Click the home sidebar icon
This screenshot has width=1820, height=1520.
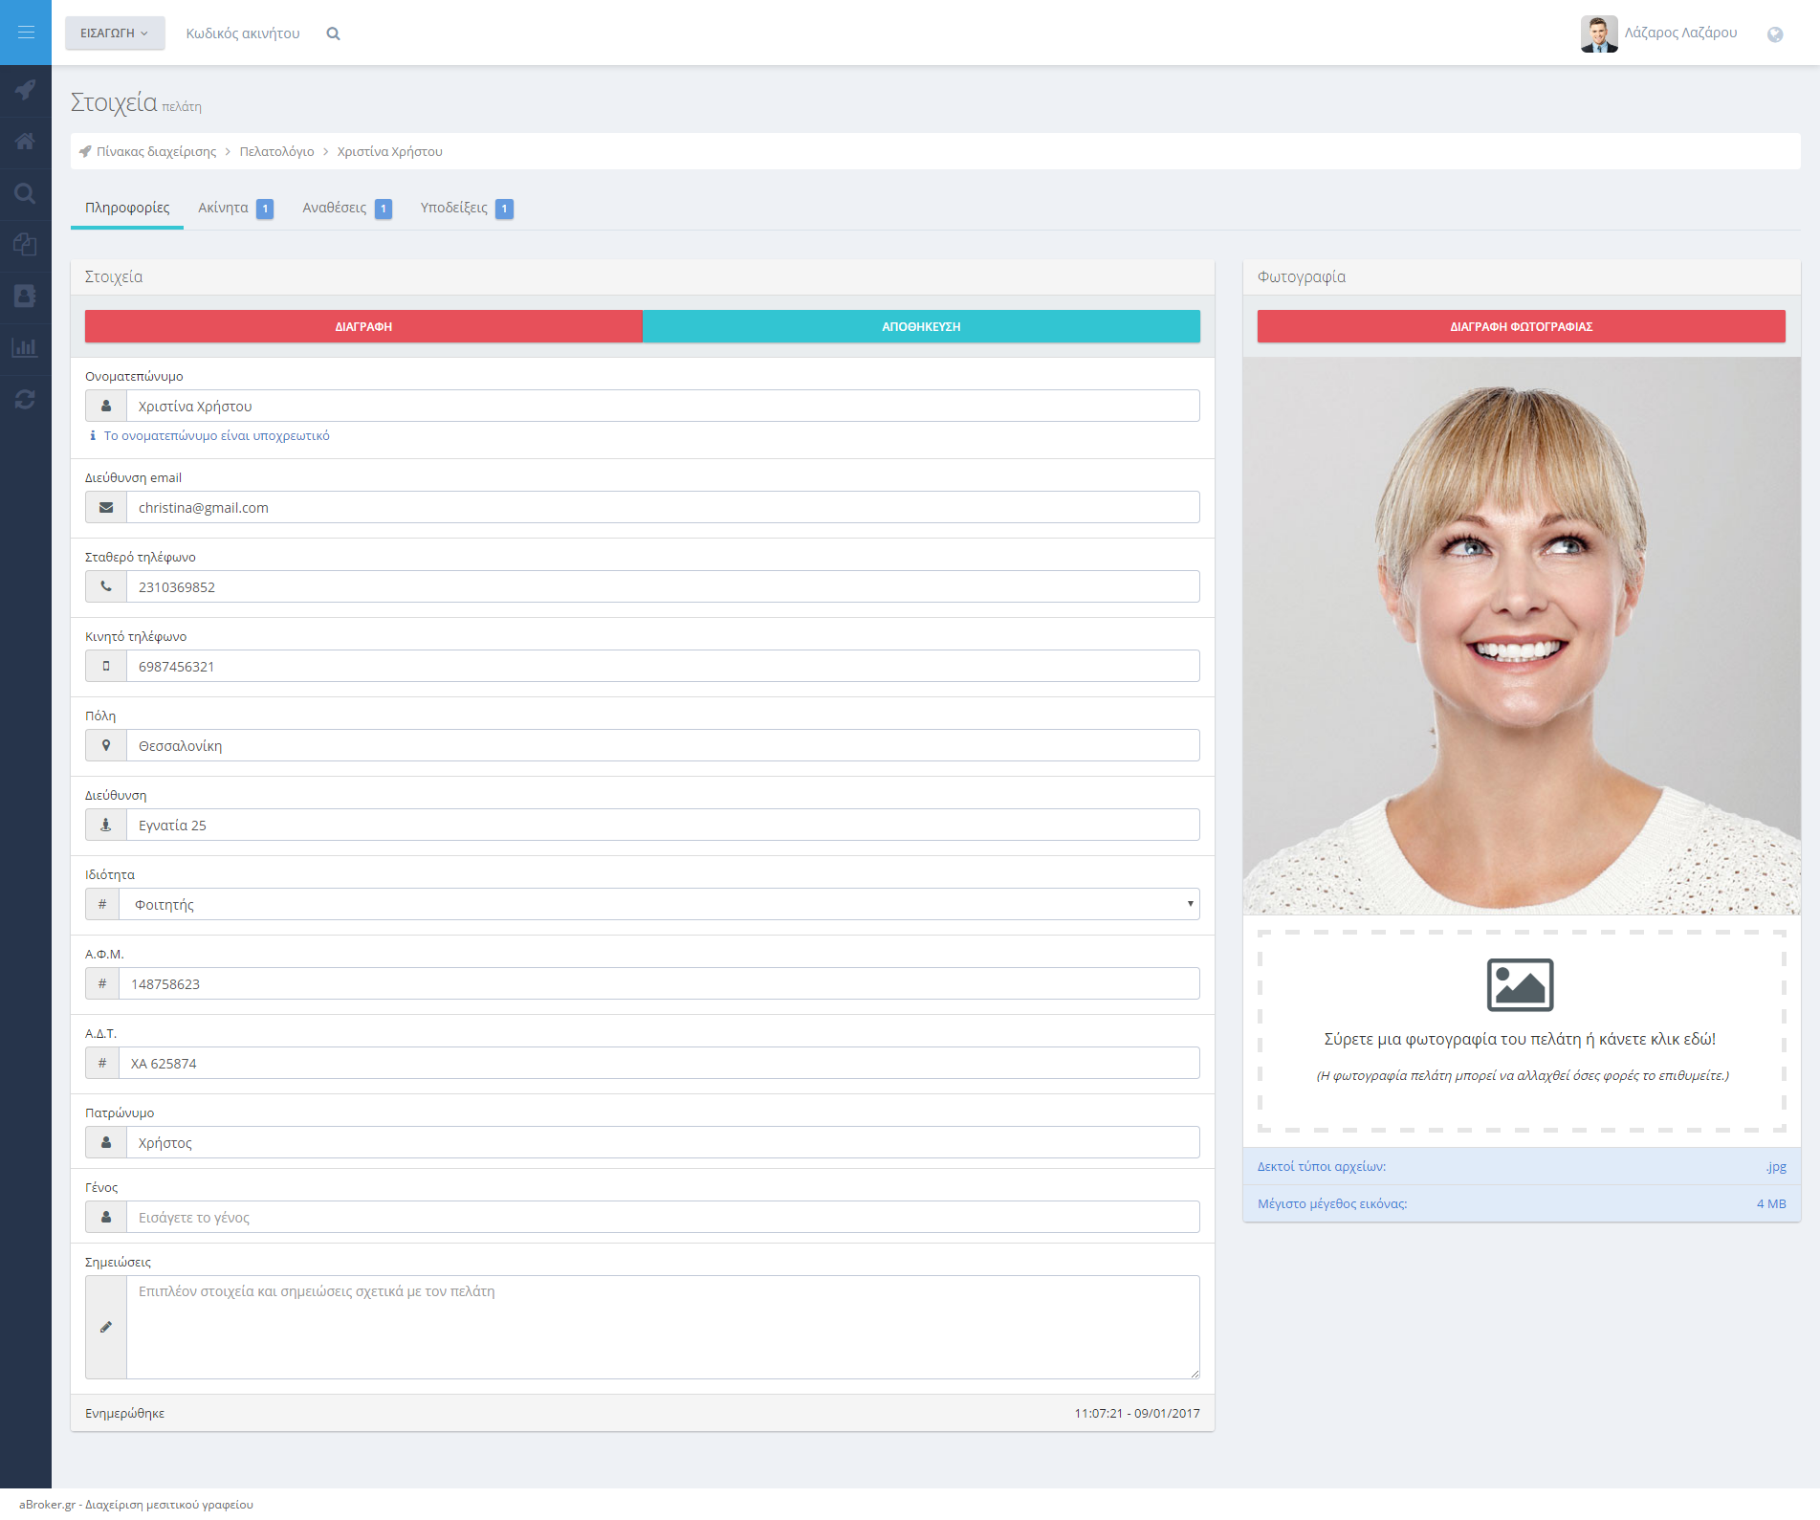coord(26,142)
